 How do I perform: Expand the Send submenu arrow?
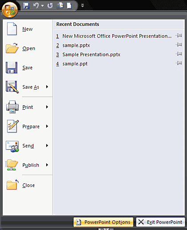pos(47,146)
